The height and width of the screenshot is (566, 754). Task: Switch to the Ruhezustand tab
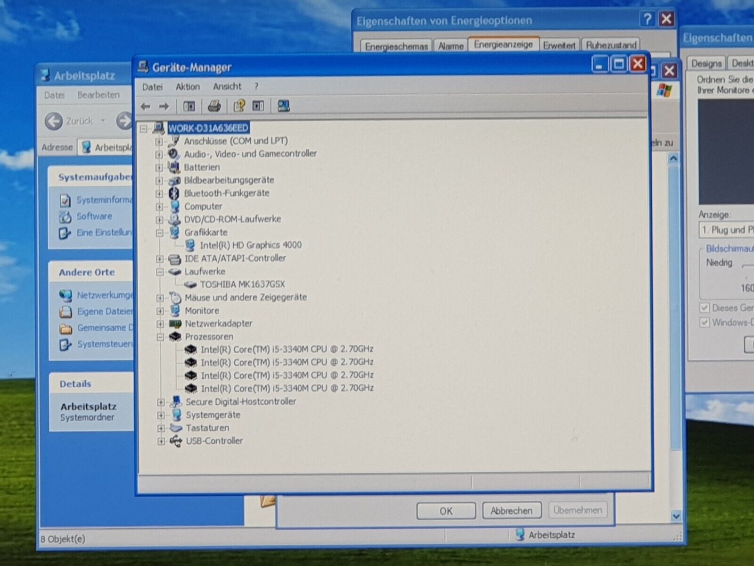pos(611,45)
